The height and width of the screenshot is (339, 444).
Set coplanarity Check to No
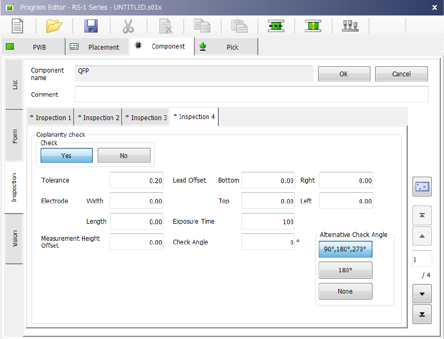(x=124, y=155)
